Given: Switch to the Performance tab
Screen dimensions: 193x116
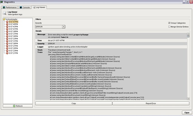Looking at the screenshot, I should click(x=10, y=7).
